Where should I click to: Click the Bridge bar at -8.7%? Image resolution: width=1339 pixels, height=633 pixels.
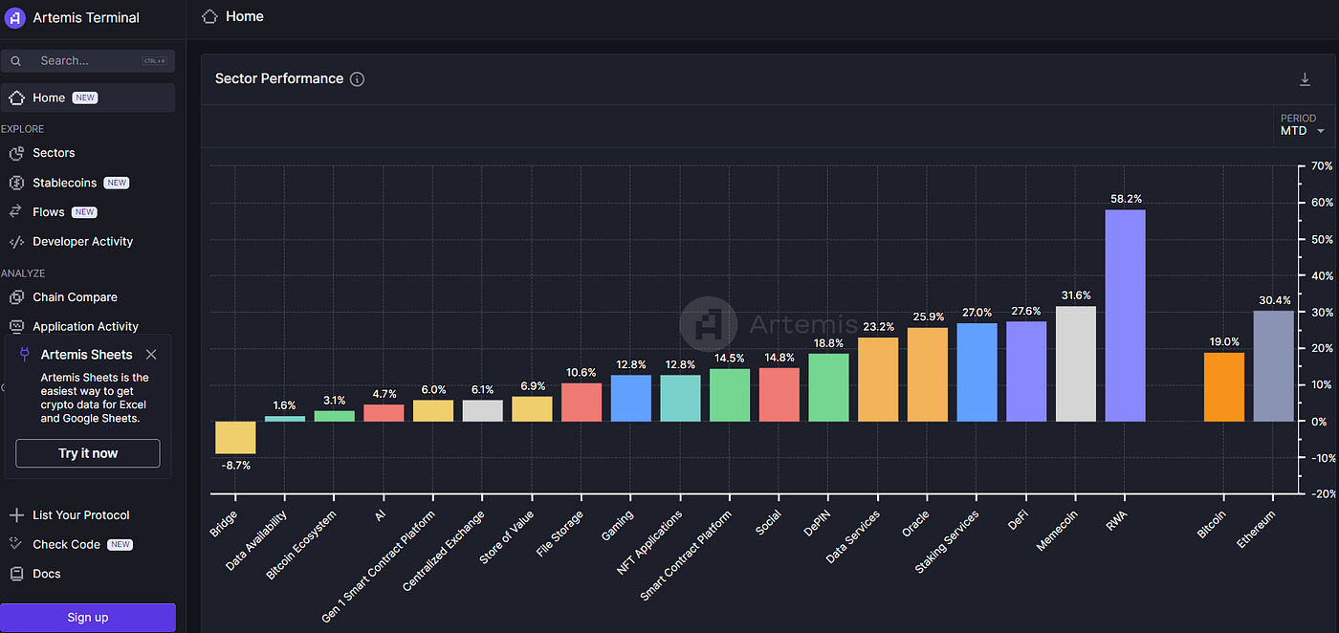[235, 438]
